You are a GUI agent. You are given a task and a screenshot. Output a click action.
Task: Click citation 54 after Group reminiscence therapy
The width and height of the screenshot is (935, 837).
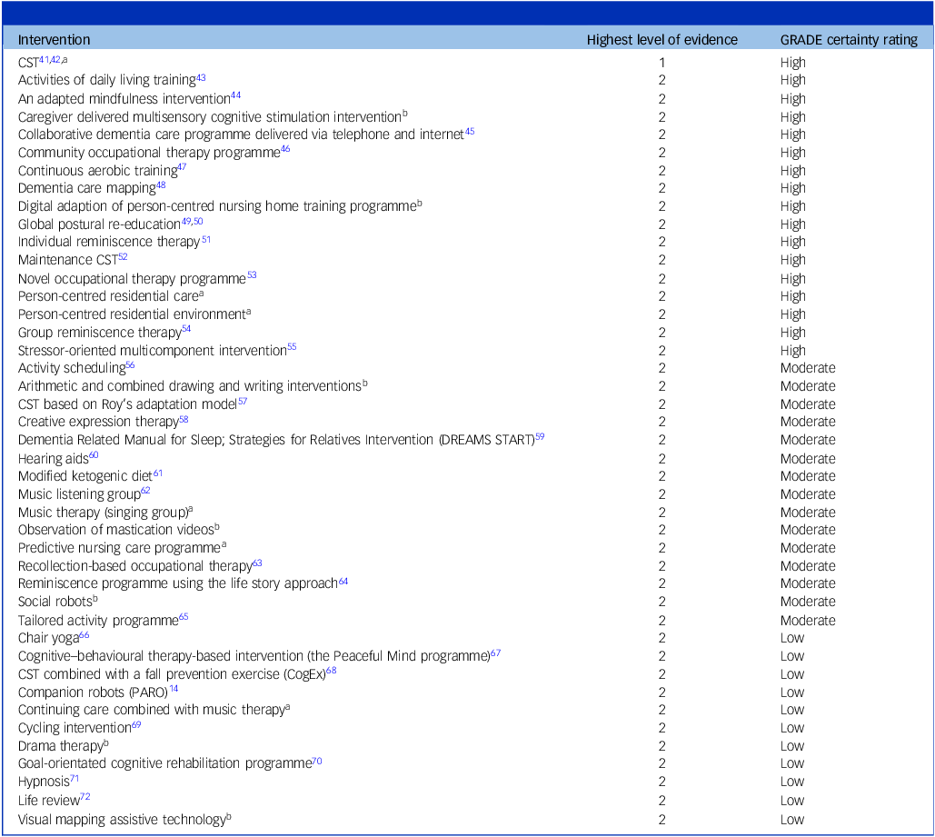[x=186, y=330]
